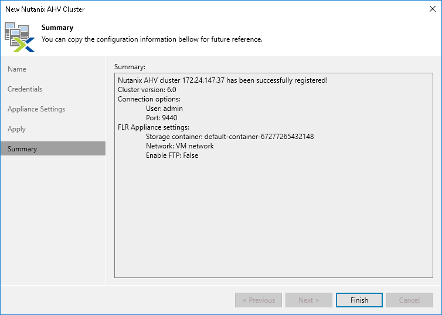442x315 pixels.
Task: Go to the Credentials wizard step
Action: pyautogui.click(x=25, y=89)
